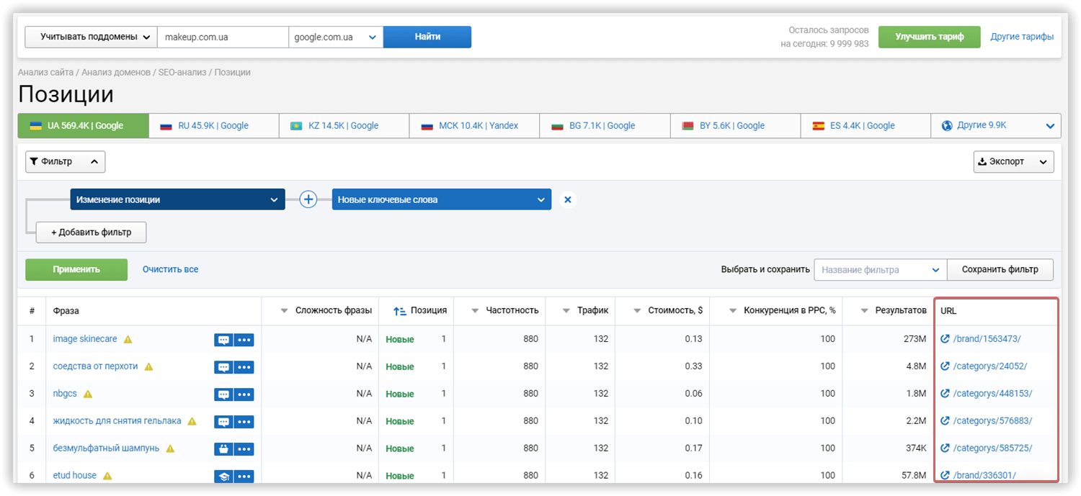Sort by 'Сложность фразы' column arrow
1081x496 pixels.
tap(284, 311)
